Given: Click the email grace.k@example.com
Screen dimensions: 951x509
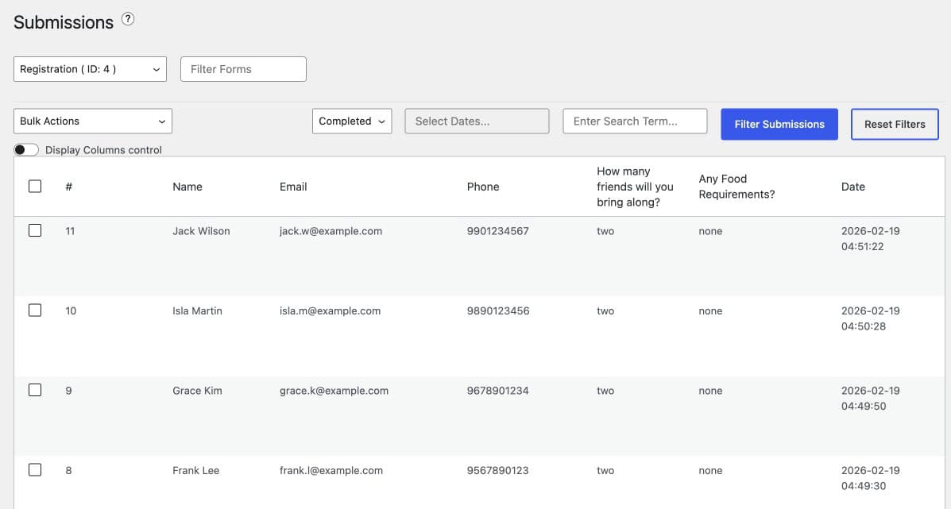Looking at the screenshot, I should click(x=334, y=391).
